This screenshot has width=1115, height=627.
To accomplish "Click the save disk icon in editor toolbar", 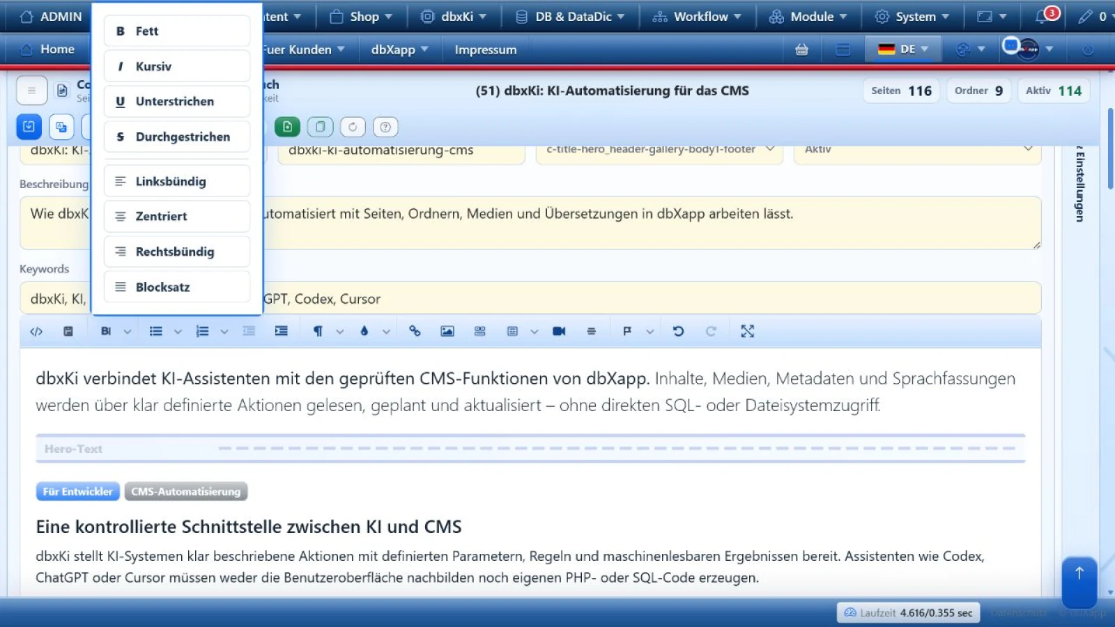I will (68, 332).
